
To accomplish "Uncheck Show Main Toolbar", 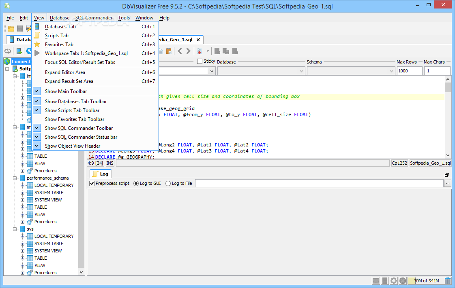I will coord(37,91).
